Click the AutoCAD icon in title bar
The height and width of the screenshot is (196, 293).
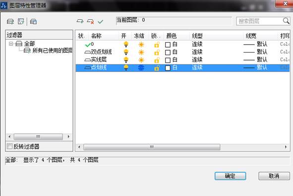tap(4, 5)
